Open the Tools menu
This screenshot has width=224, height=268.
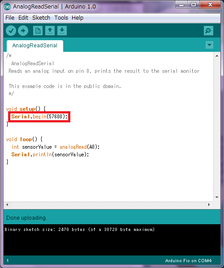pyautogui.click(x=61, y=18)
